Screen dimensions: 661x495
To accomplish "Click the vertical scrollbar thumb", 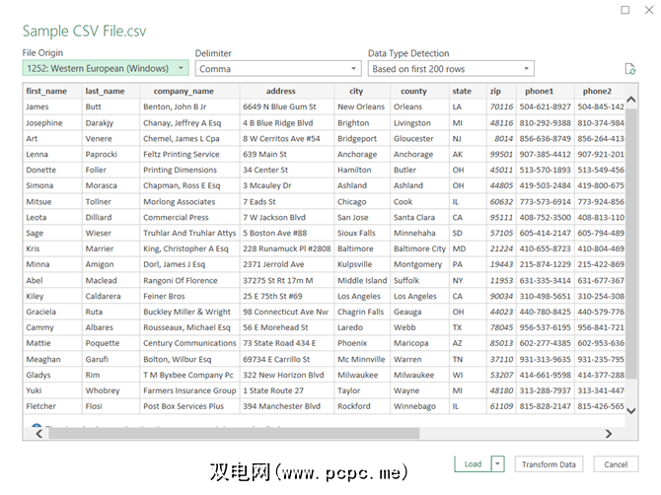I will [631, 244].
